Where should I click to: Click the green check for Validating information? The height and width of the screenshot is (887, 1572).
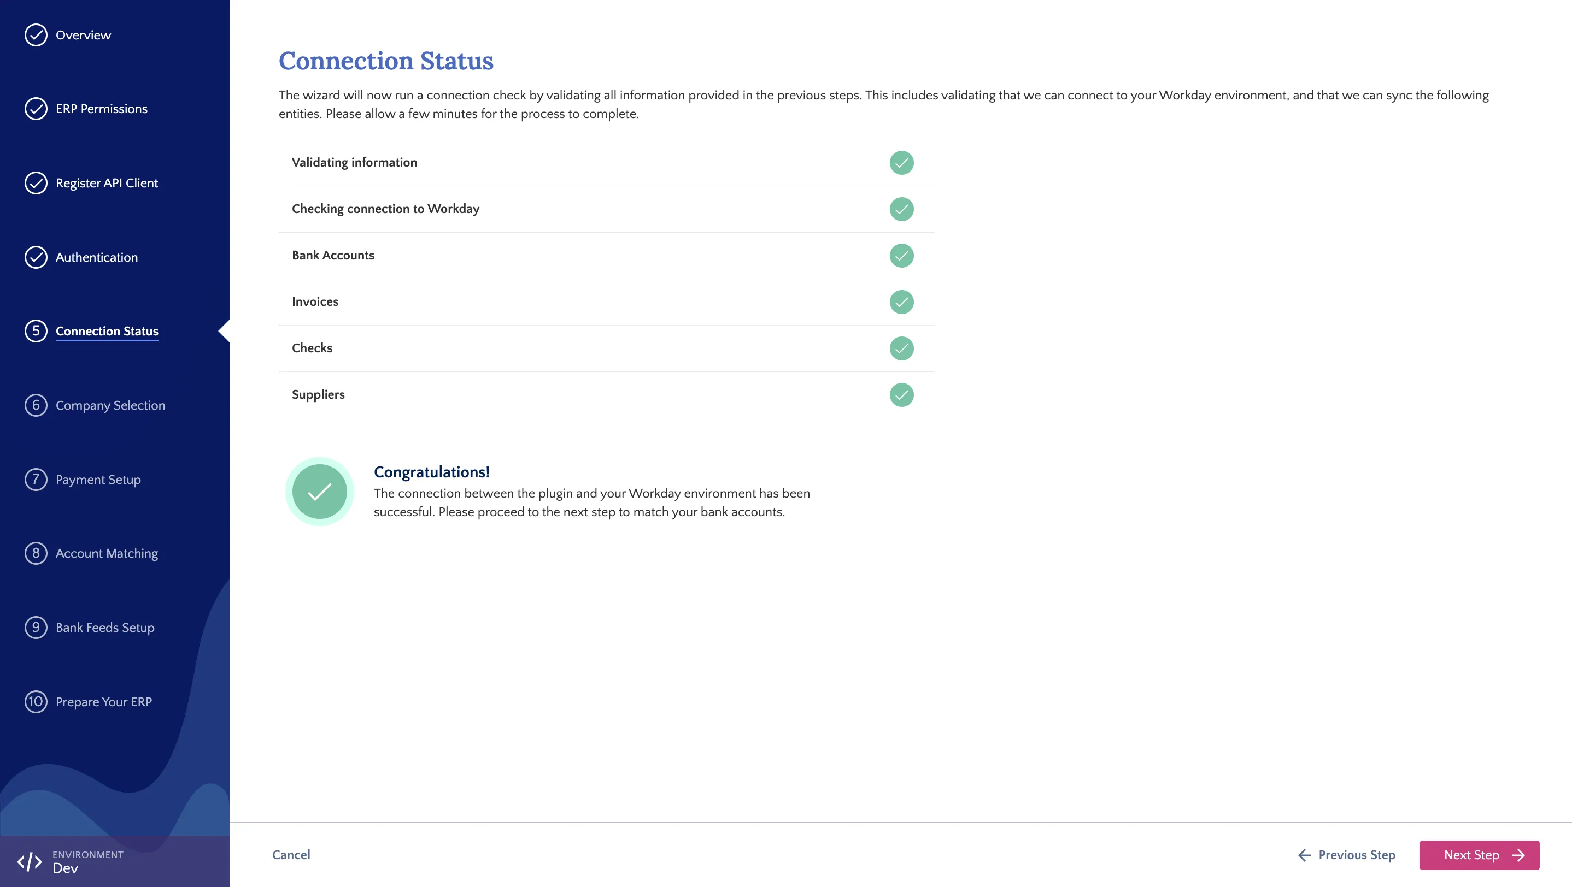click(901, 163)
